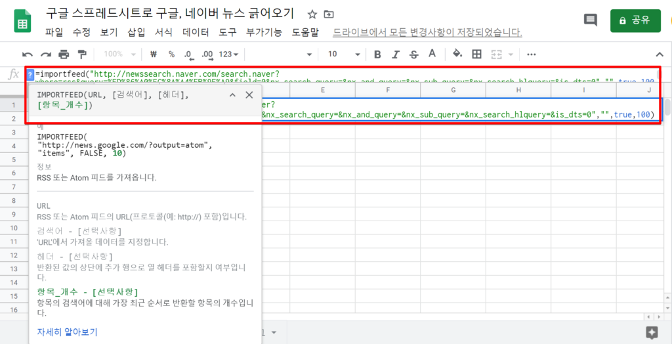Click horizontal scroll right arrow

click(x=659, y=316)
